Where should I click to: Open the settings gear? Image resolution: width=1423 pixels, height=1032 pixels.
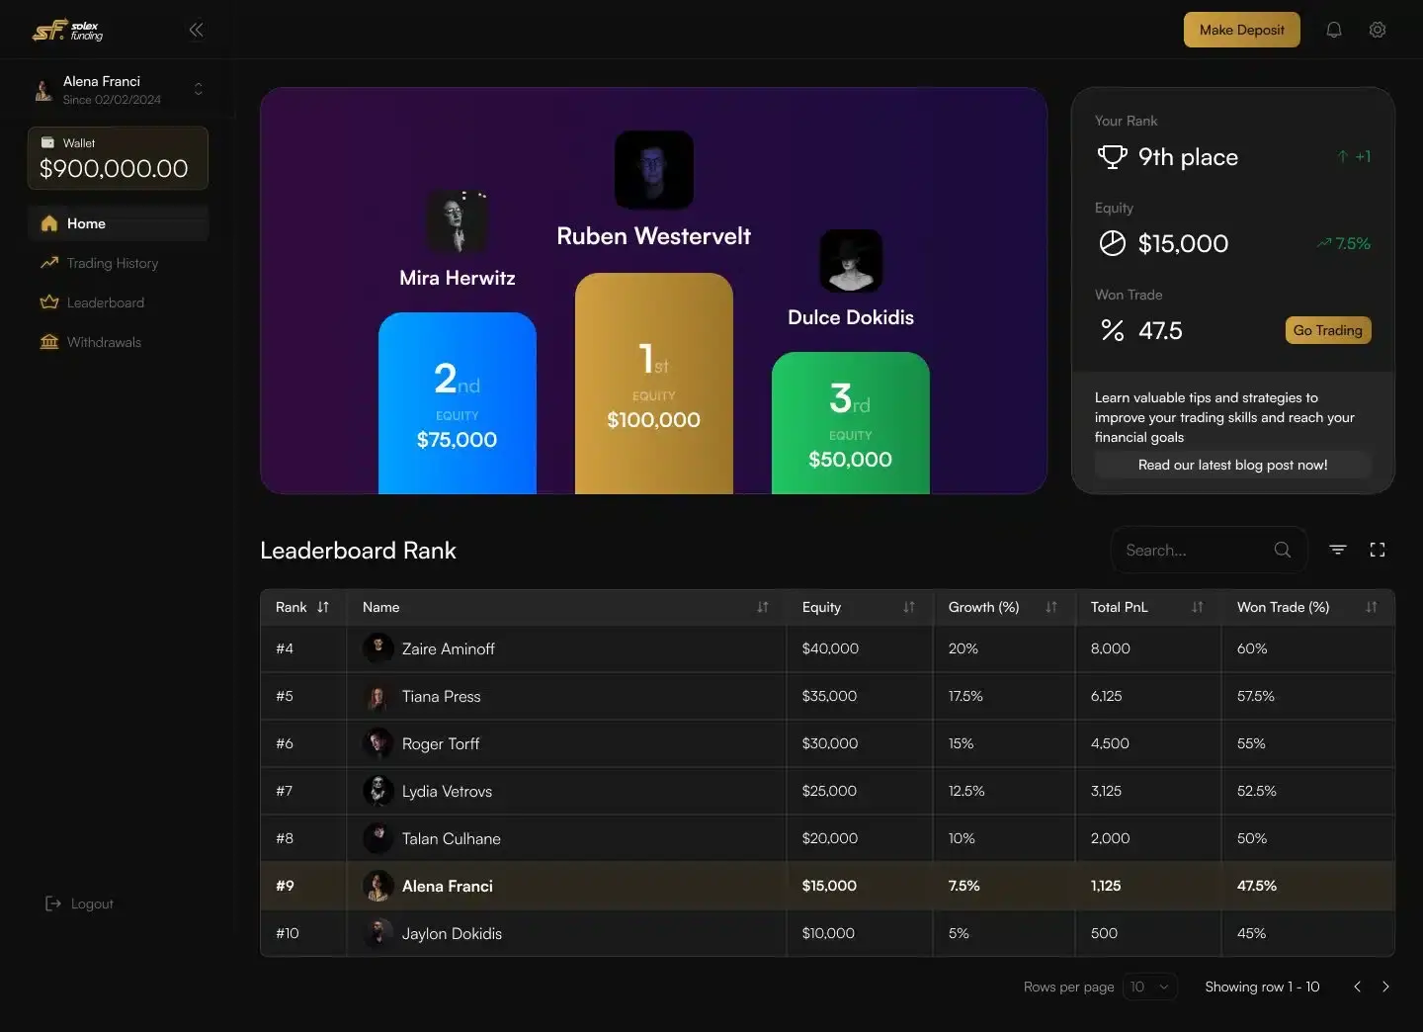(1378, 30)
